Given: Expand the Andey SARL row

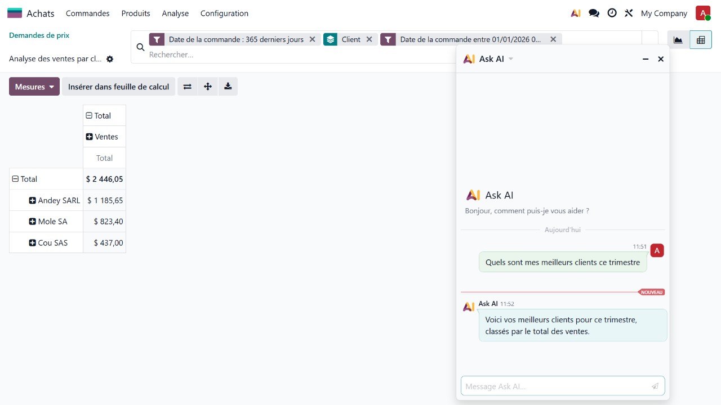Looking at the screenshot, I should click(x=33, y=200).
